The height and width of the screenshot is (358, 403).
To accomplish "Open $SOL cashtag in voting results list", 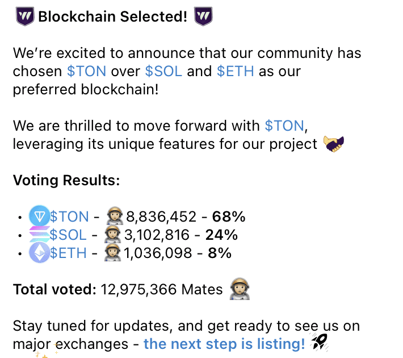I will 68,235.
